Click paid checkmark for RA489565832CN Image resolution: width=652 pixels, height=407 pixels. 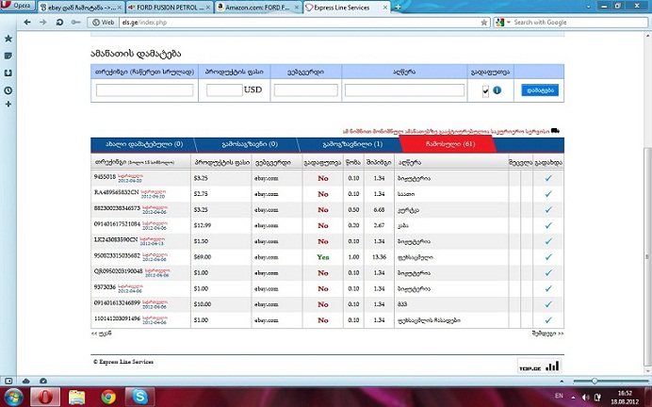548,194
